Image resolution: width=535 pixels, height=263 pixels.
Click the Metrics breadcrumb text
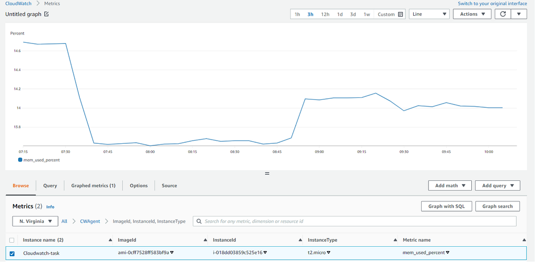[52, 4]
